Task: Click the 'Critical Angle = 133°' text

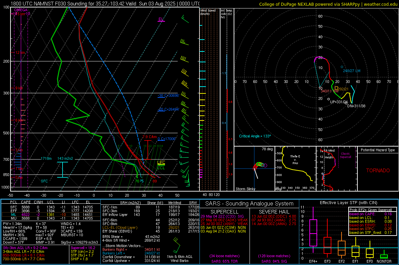Action: click(x=255, y=136)
